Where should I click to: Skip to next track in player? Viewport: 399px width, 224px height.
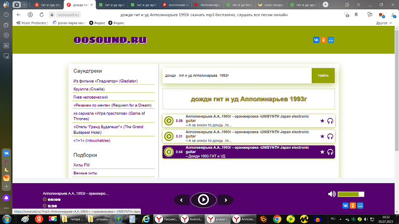pyautogui.click(x=225, y=200)
